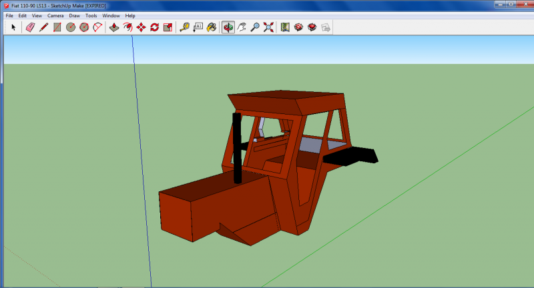Select the black exhaust pipe on the tractor
This screenshot has height=288, width=534.
(237, 148)
